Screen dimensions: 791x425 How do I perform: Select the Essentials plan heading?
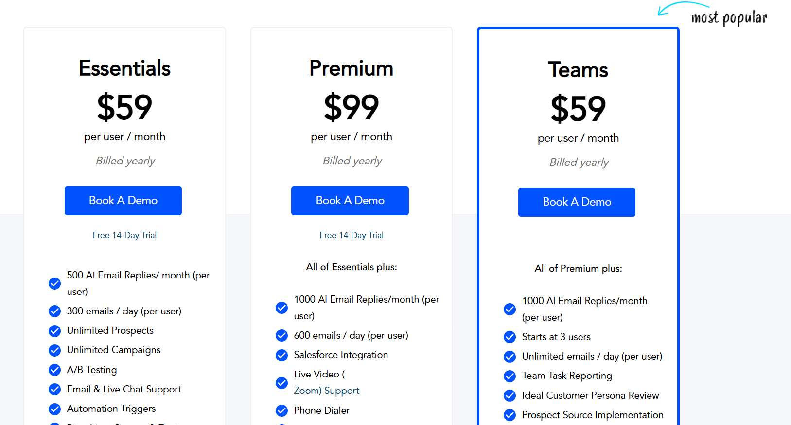pyautogui.click(x=124, y=68)
